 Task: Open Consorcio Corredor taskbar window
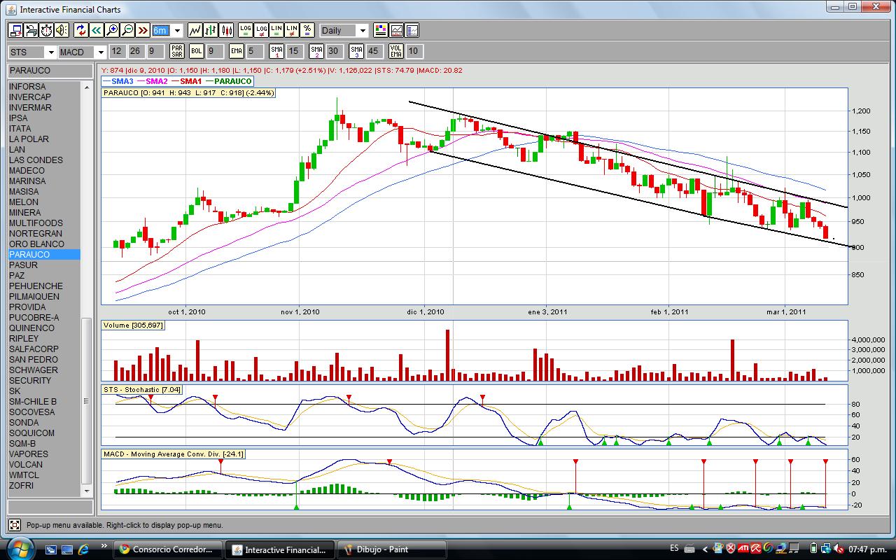tap(169, 549)
